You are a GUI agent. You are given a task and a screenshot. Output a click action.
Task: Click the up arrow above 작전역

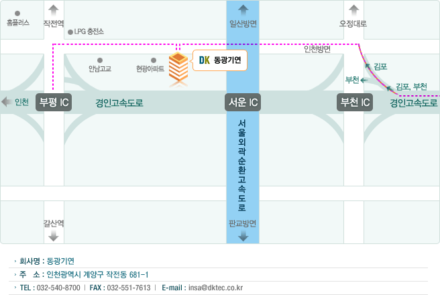(x=53, y=10)
